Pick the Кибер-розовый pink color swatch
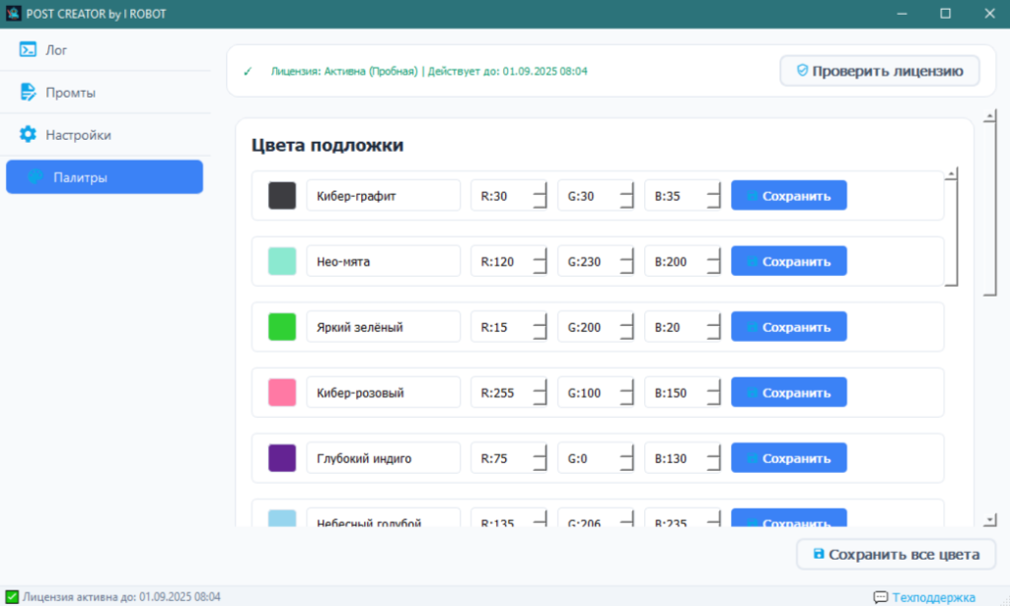Screen dimensions: 1010x606 coord(282,392)
